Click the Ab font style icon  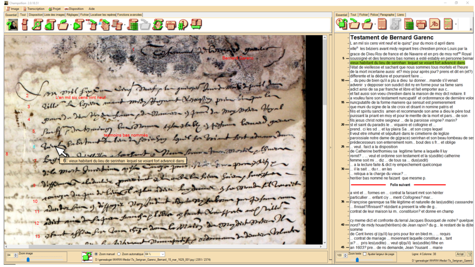[x=435, y=24]
